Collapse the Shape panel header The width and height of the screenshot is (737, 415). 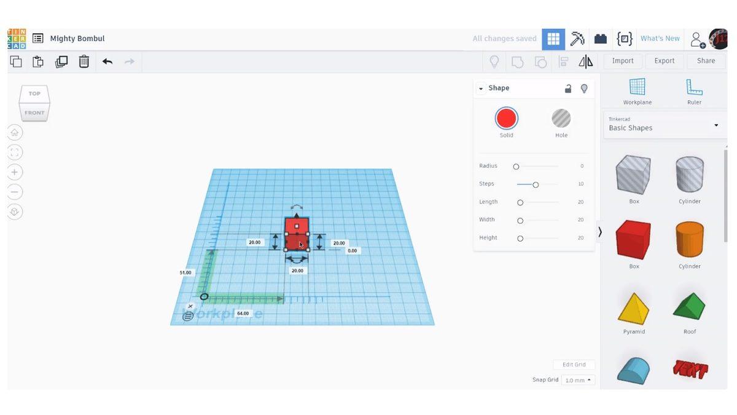pos(481,88)
